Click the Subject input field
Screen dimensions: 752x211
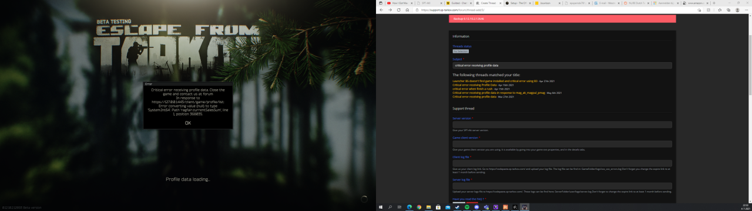point(562,66)
